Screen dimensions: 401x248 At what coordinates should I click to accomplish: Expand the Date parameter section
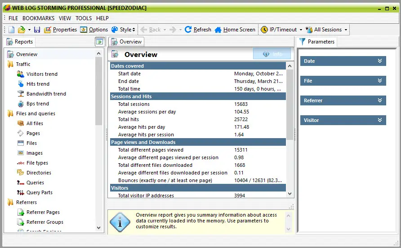[x=343, y=61]
